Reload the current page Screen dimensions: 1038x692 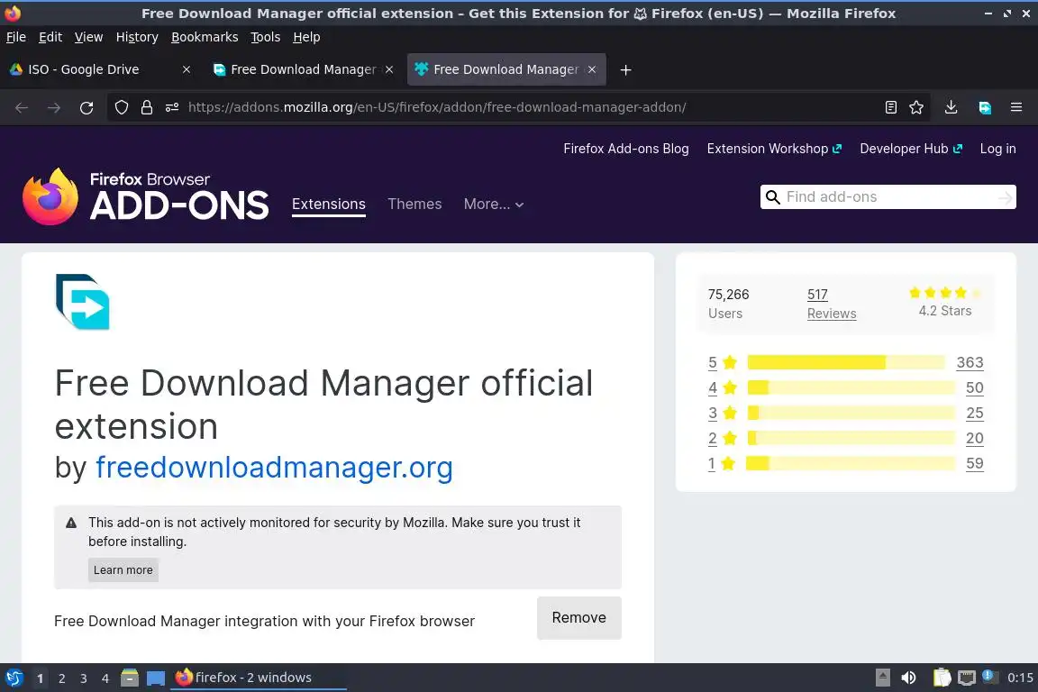(86, 108)
